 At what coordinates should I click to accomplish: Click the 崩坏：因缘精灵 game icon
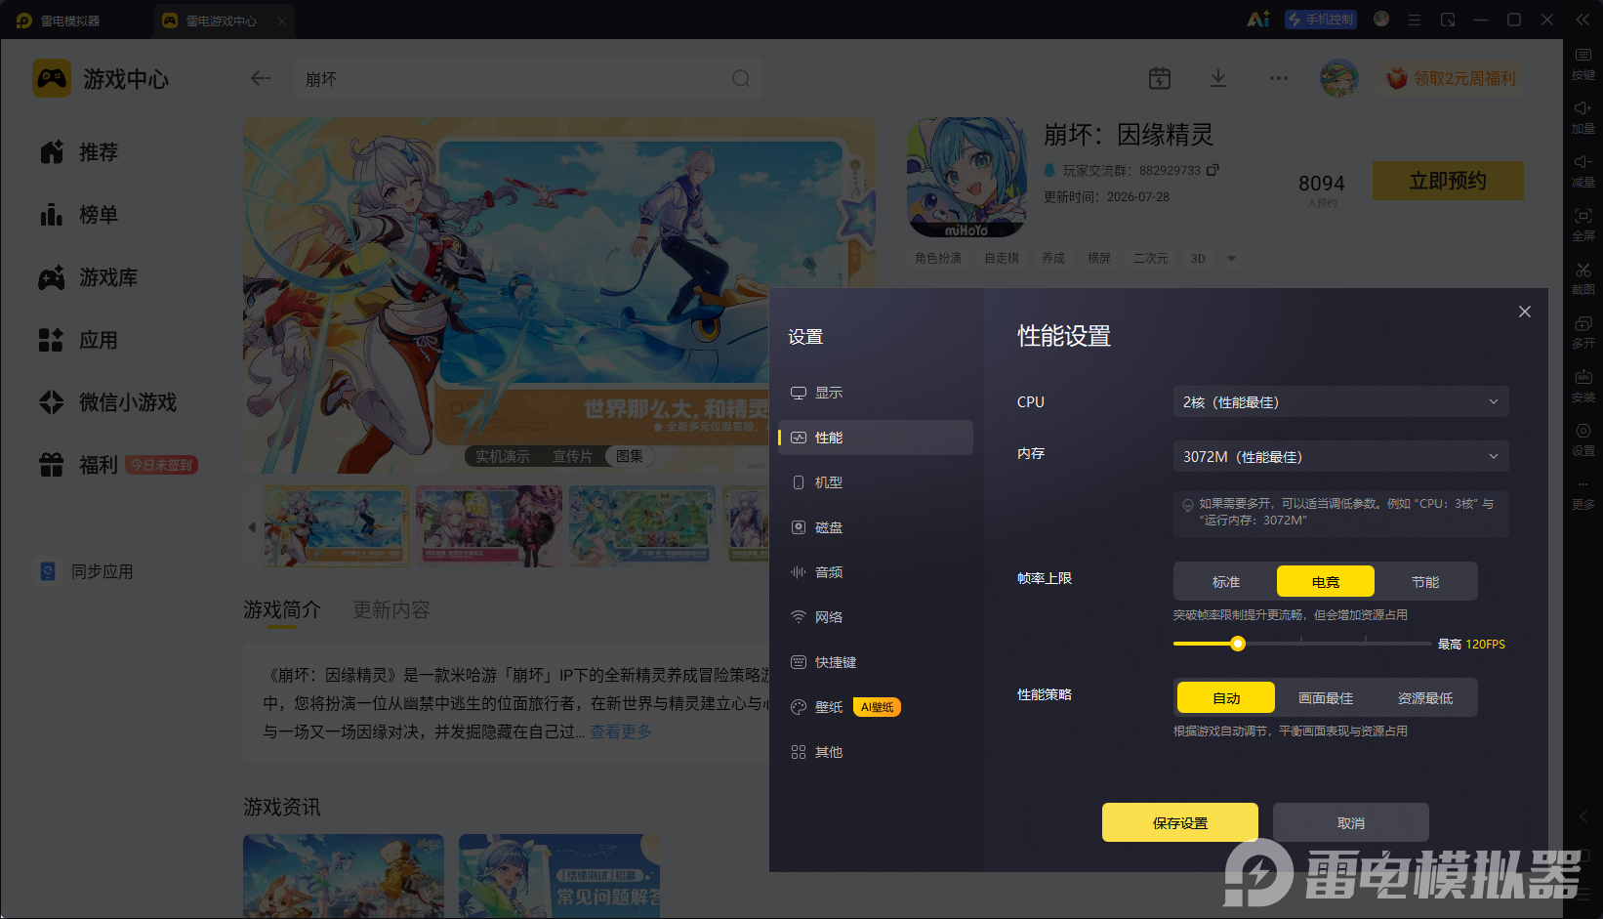[966, 178]
